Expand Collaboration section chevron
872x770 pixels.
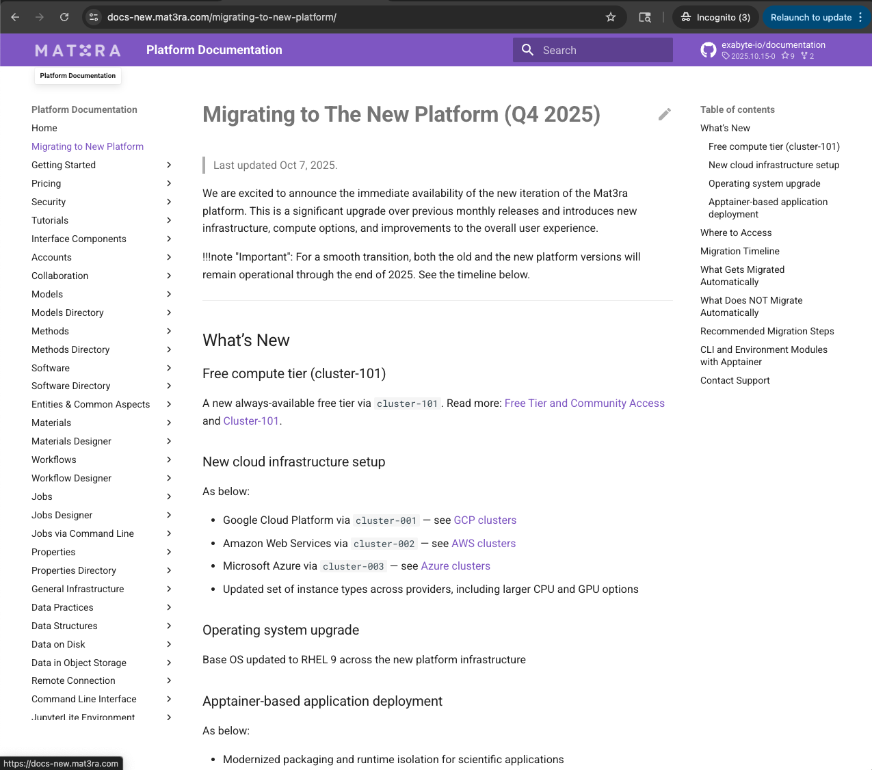169,276
